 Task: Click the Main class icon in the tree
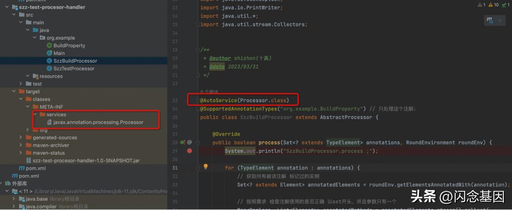[x=49, y=53]
